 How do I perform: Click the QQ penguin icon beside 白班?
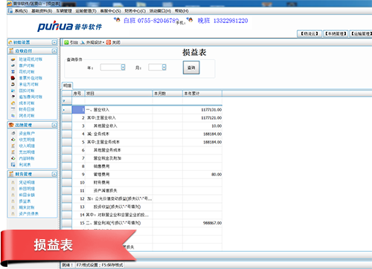117,20
